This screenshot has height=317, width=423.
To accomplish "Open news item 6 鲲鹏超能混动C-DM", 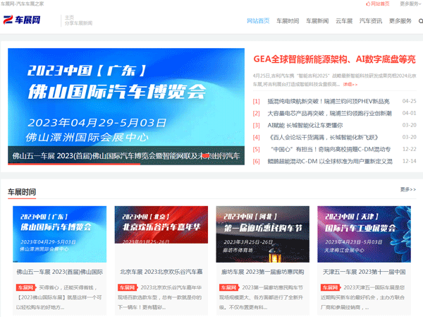I will tap(330, 162).
